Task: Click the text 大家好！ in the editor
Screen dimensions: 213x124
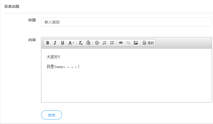Action: pyautogui.click(x=53, y=57)
